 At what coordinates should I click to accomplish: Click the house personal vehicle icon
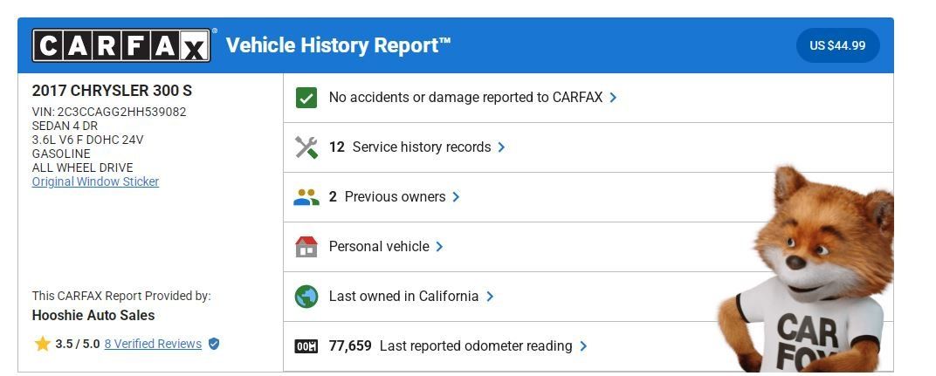[306, 247]
